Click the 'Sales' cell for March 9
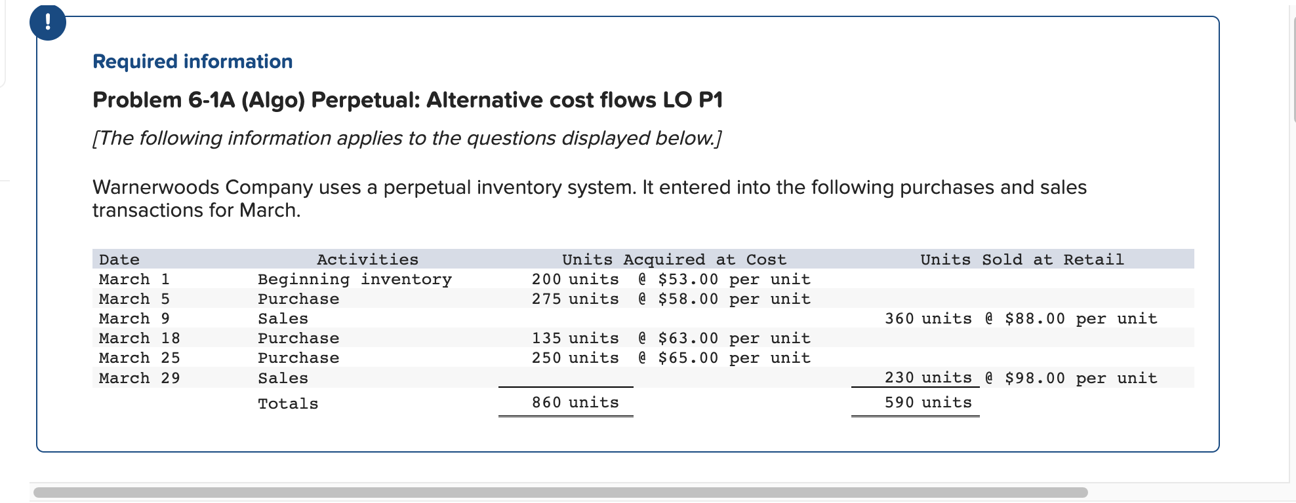The image size is (1296, 503). (x=283, y=318)
